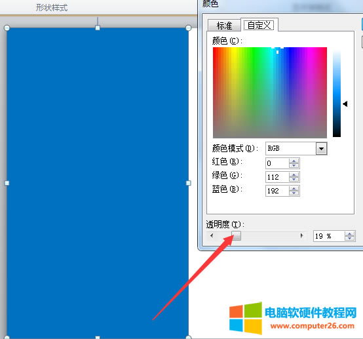Click the transparency percentage field showing 19 %
The image size is (363, 339).
pos(329,236)
